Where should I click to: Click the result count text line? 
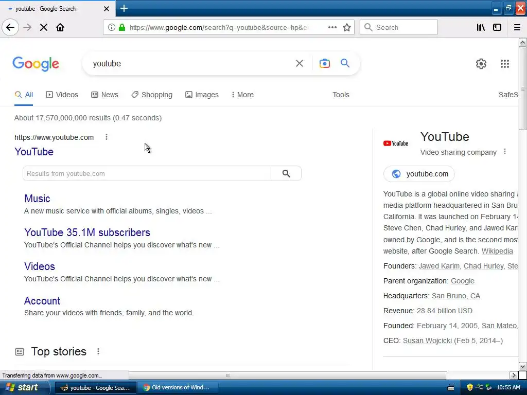(x=88, y=118)
